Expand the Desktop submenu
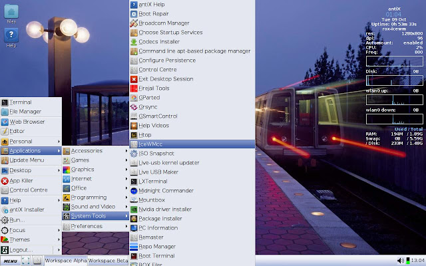426x266 pixels. pyautogui.click(x=31, y=170)
